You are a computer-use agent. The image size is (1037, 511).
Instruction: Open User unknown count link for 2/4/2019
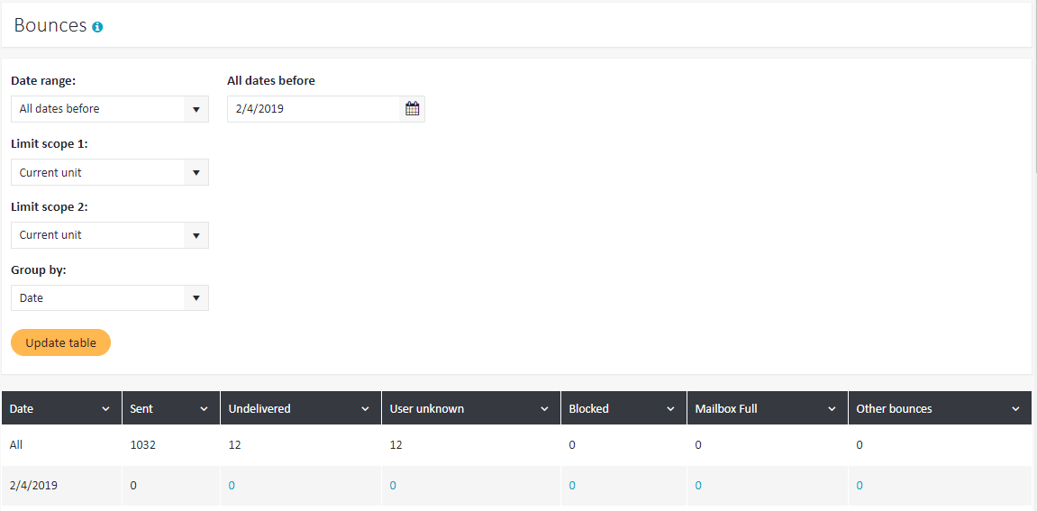(393, 485)
